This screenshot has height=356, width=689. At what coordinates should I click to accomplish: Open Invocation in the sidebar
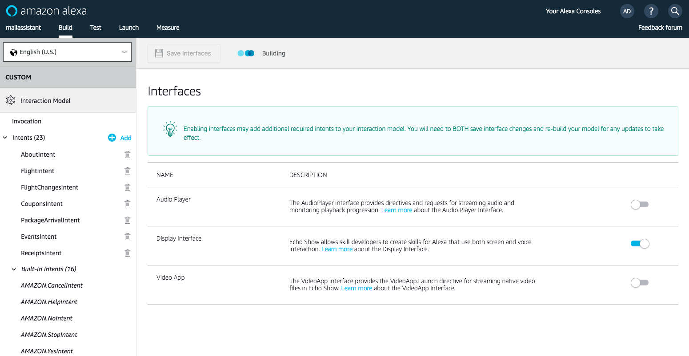pyautogui.click(x=27, y=121)
